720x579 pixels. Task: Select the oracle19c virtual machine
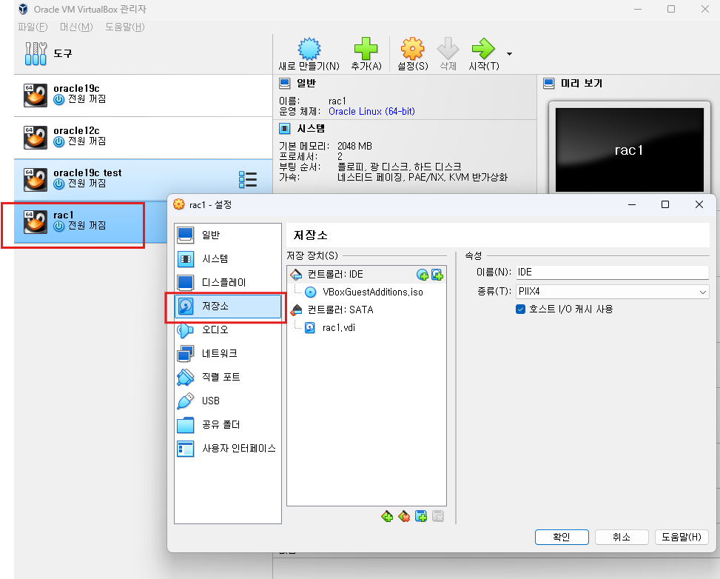pos(144,95)
